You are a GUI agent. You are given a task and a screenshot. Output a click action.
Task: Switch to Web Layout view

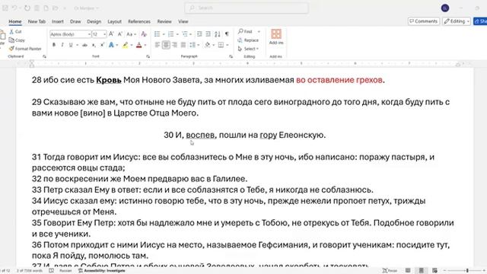pos(434,270)
